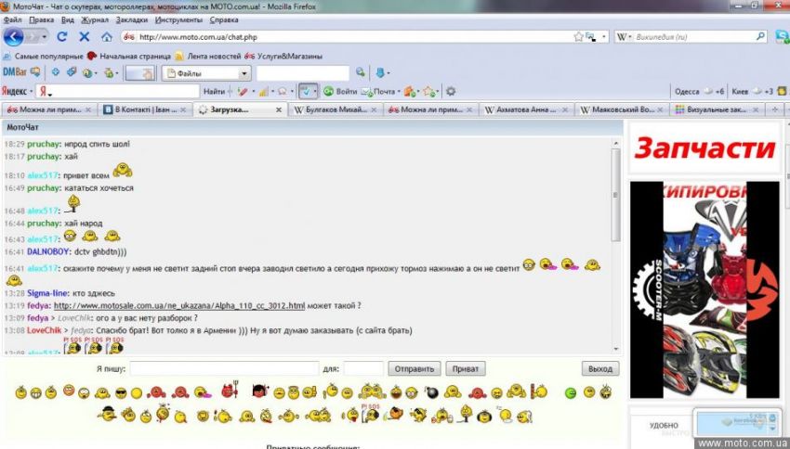Open back-history dropdown arrow
Screen dimensions: 790x449
pyautogui.click(x=45, y=37)
